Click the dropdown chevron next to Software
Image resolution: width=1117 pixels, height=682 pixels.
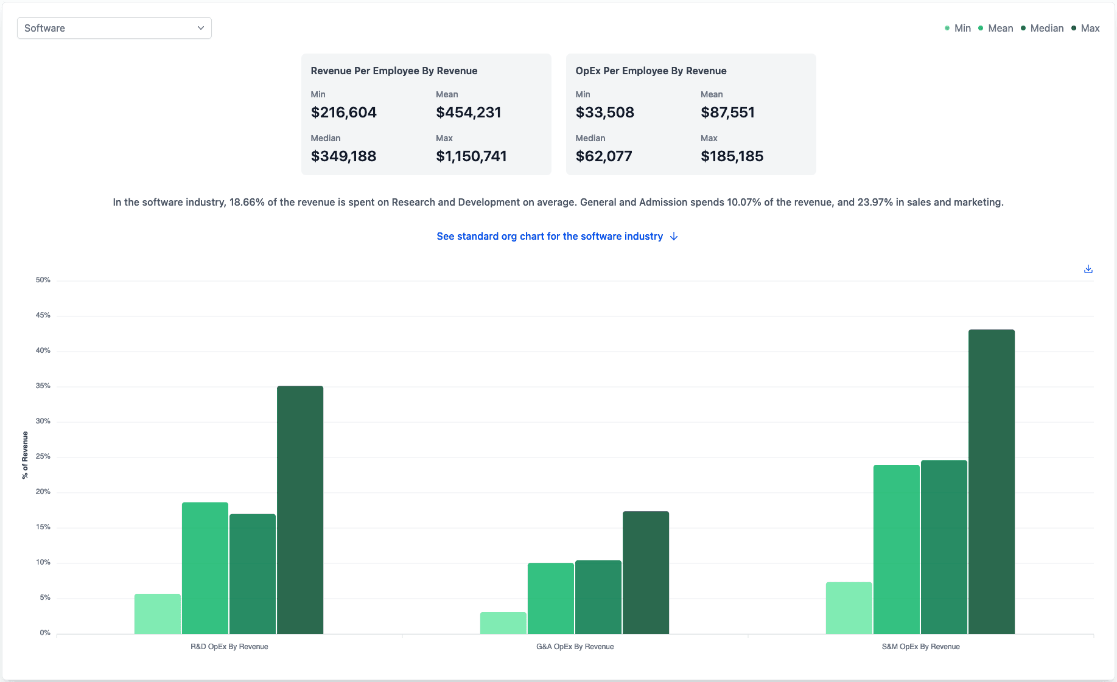coord(201,28)
